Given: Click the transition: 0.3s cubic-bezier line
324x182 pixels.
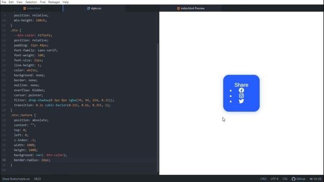Looking at the screenshot, I should pos(62,105).
